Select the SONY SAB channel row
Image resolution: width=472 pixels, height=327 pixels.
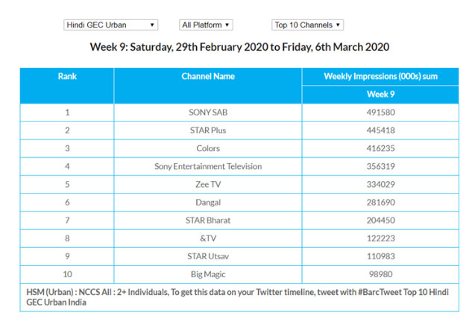click(x=208, y=112)
